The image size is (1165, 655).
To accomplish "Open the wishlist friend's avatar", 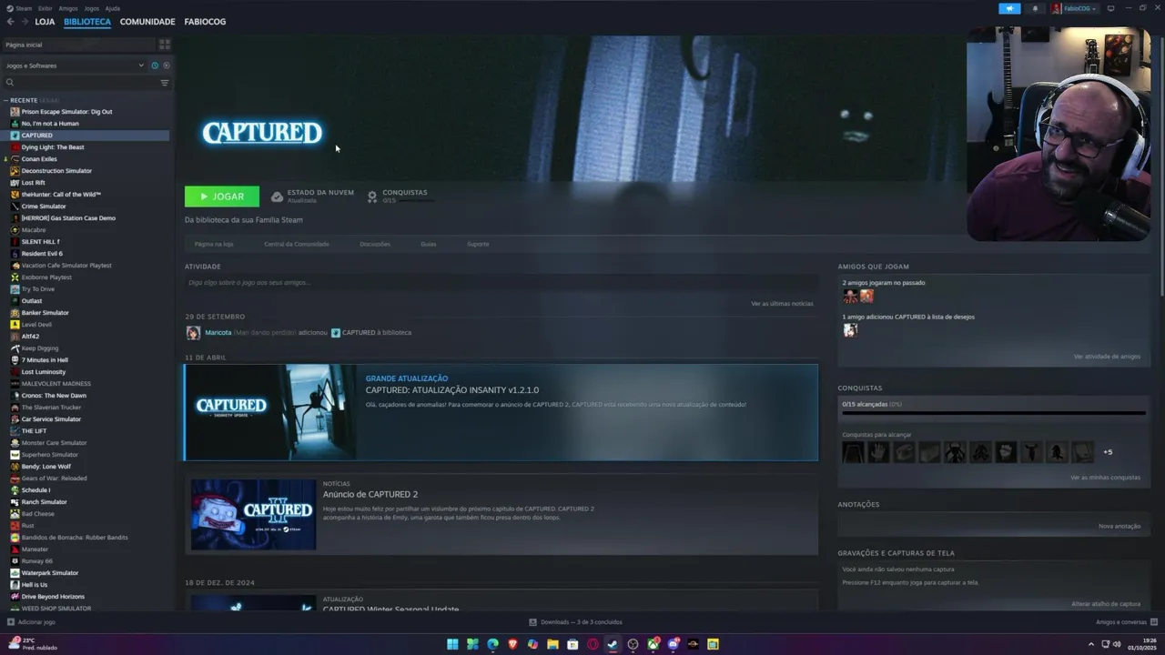I will click(850, 330).
